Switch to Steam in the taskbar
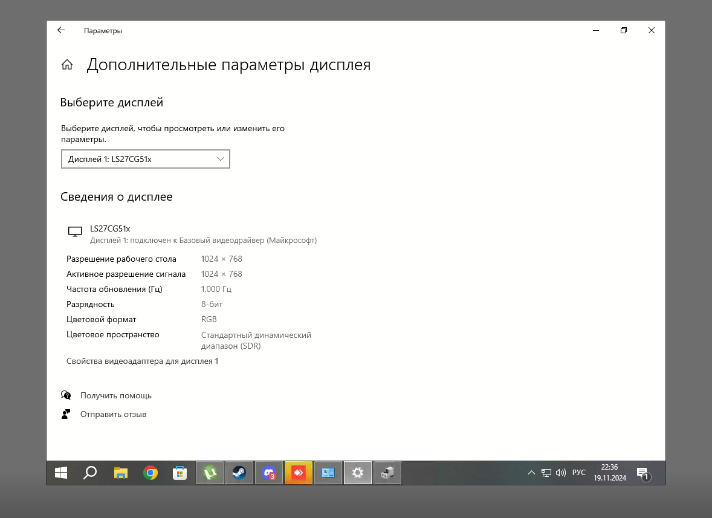The height and width of the screenshot is (518, 712). [x=239, y=473]
